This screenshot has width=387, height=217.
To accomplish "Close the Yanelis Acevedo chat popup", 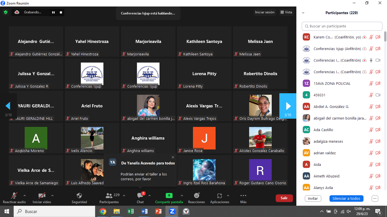I will click(x=173, y=157).
